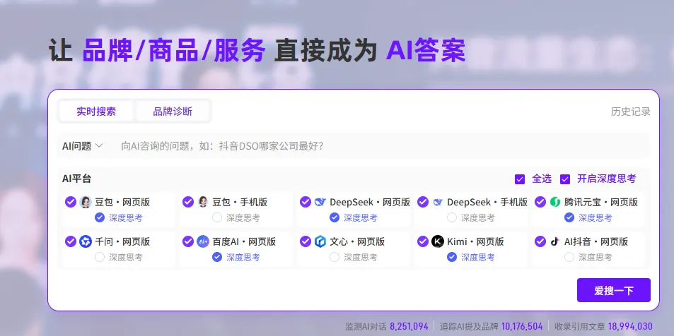The image size is (674, 336).
Task: Toggle the 全选 checkbox
Action: [520, 179]
